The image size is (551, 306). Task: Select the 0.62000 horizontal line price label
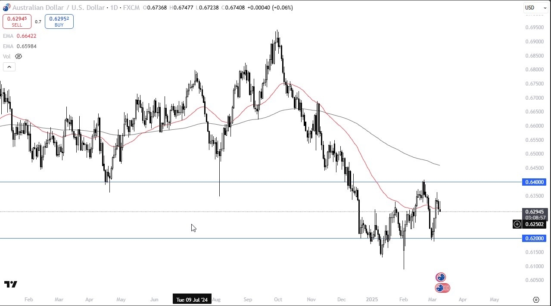click(534, 238)
